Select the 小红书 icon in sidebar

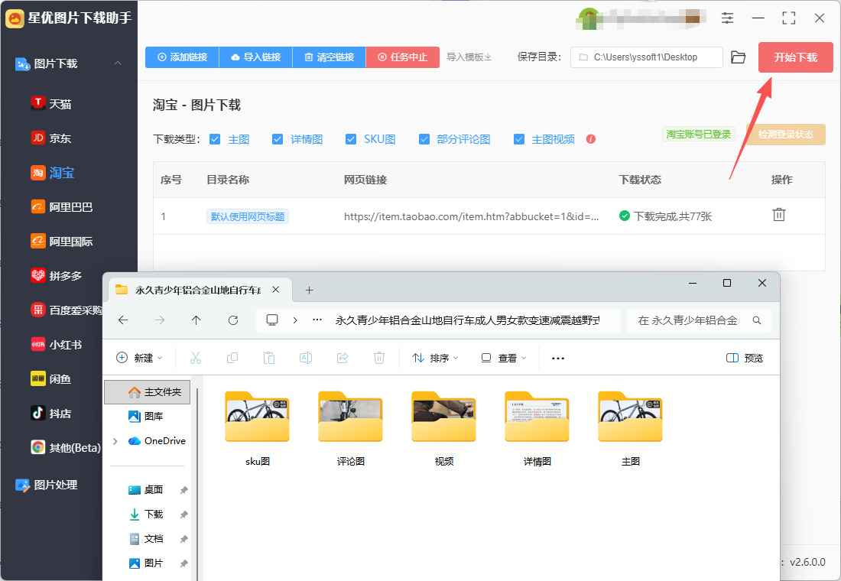point(38,344)
